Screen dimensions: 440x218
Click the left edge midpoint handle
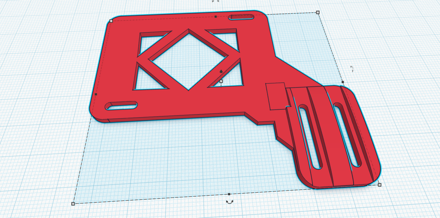[x=96, y=94]
